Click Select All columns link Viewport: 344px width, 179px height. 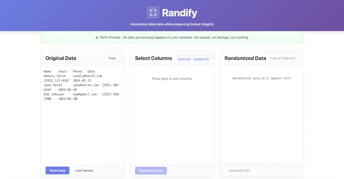click(184, 59)
